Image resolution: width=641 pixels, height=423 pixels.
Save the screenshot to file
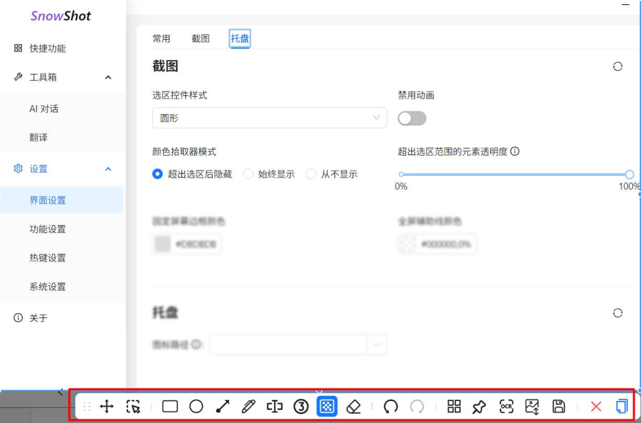(x=559, y=406)
